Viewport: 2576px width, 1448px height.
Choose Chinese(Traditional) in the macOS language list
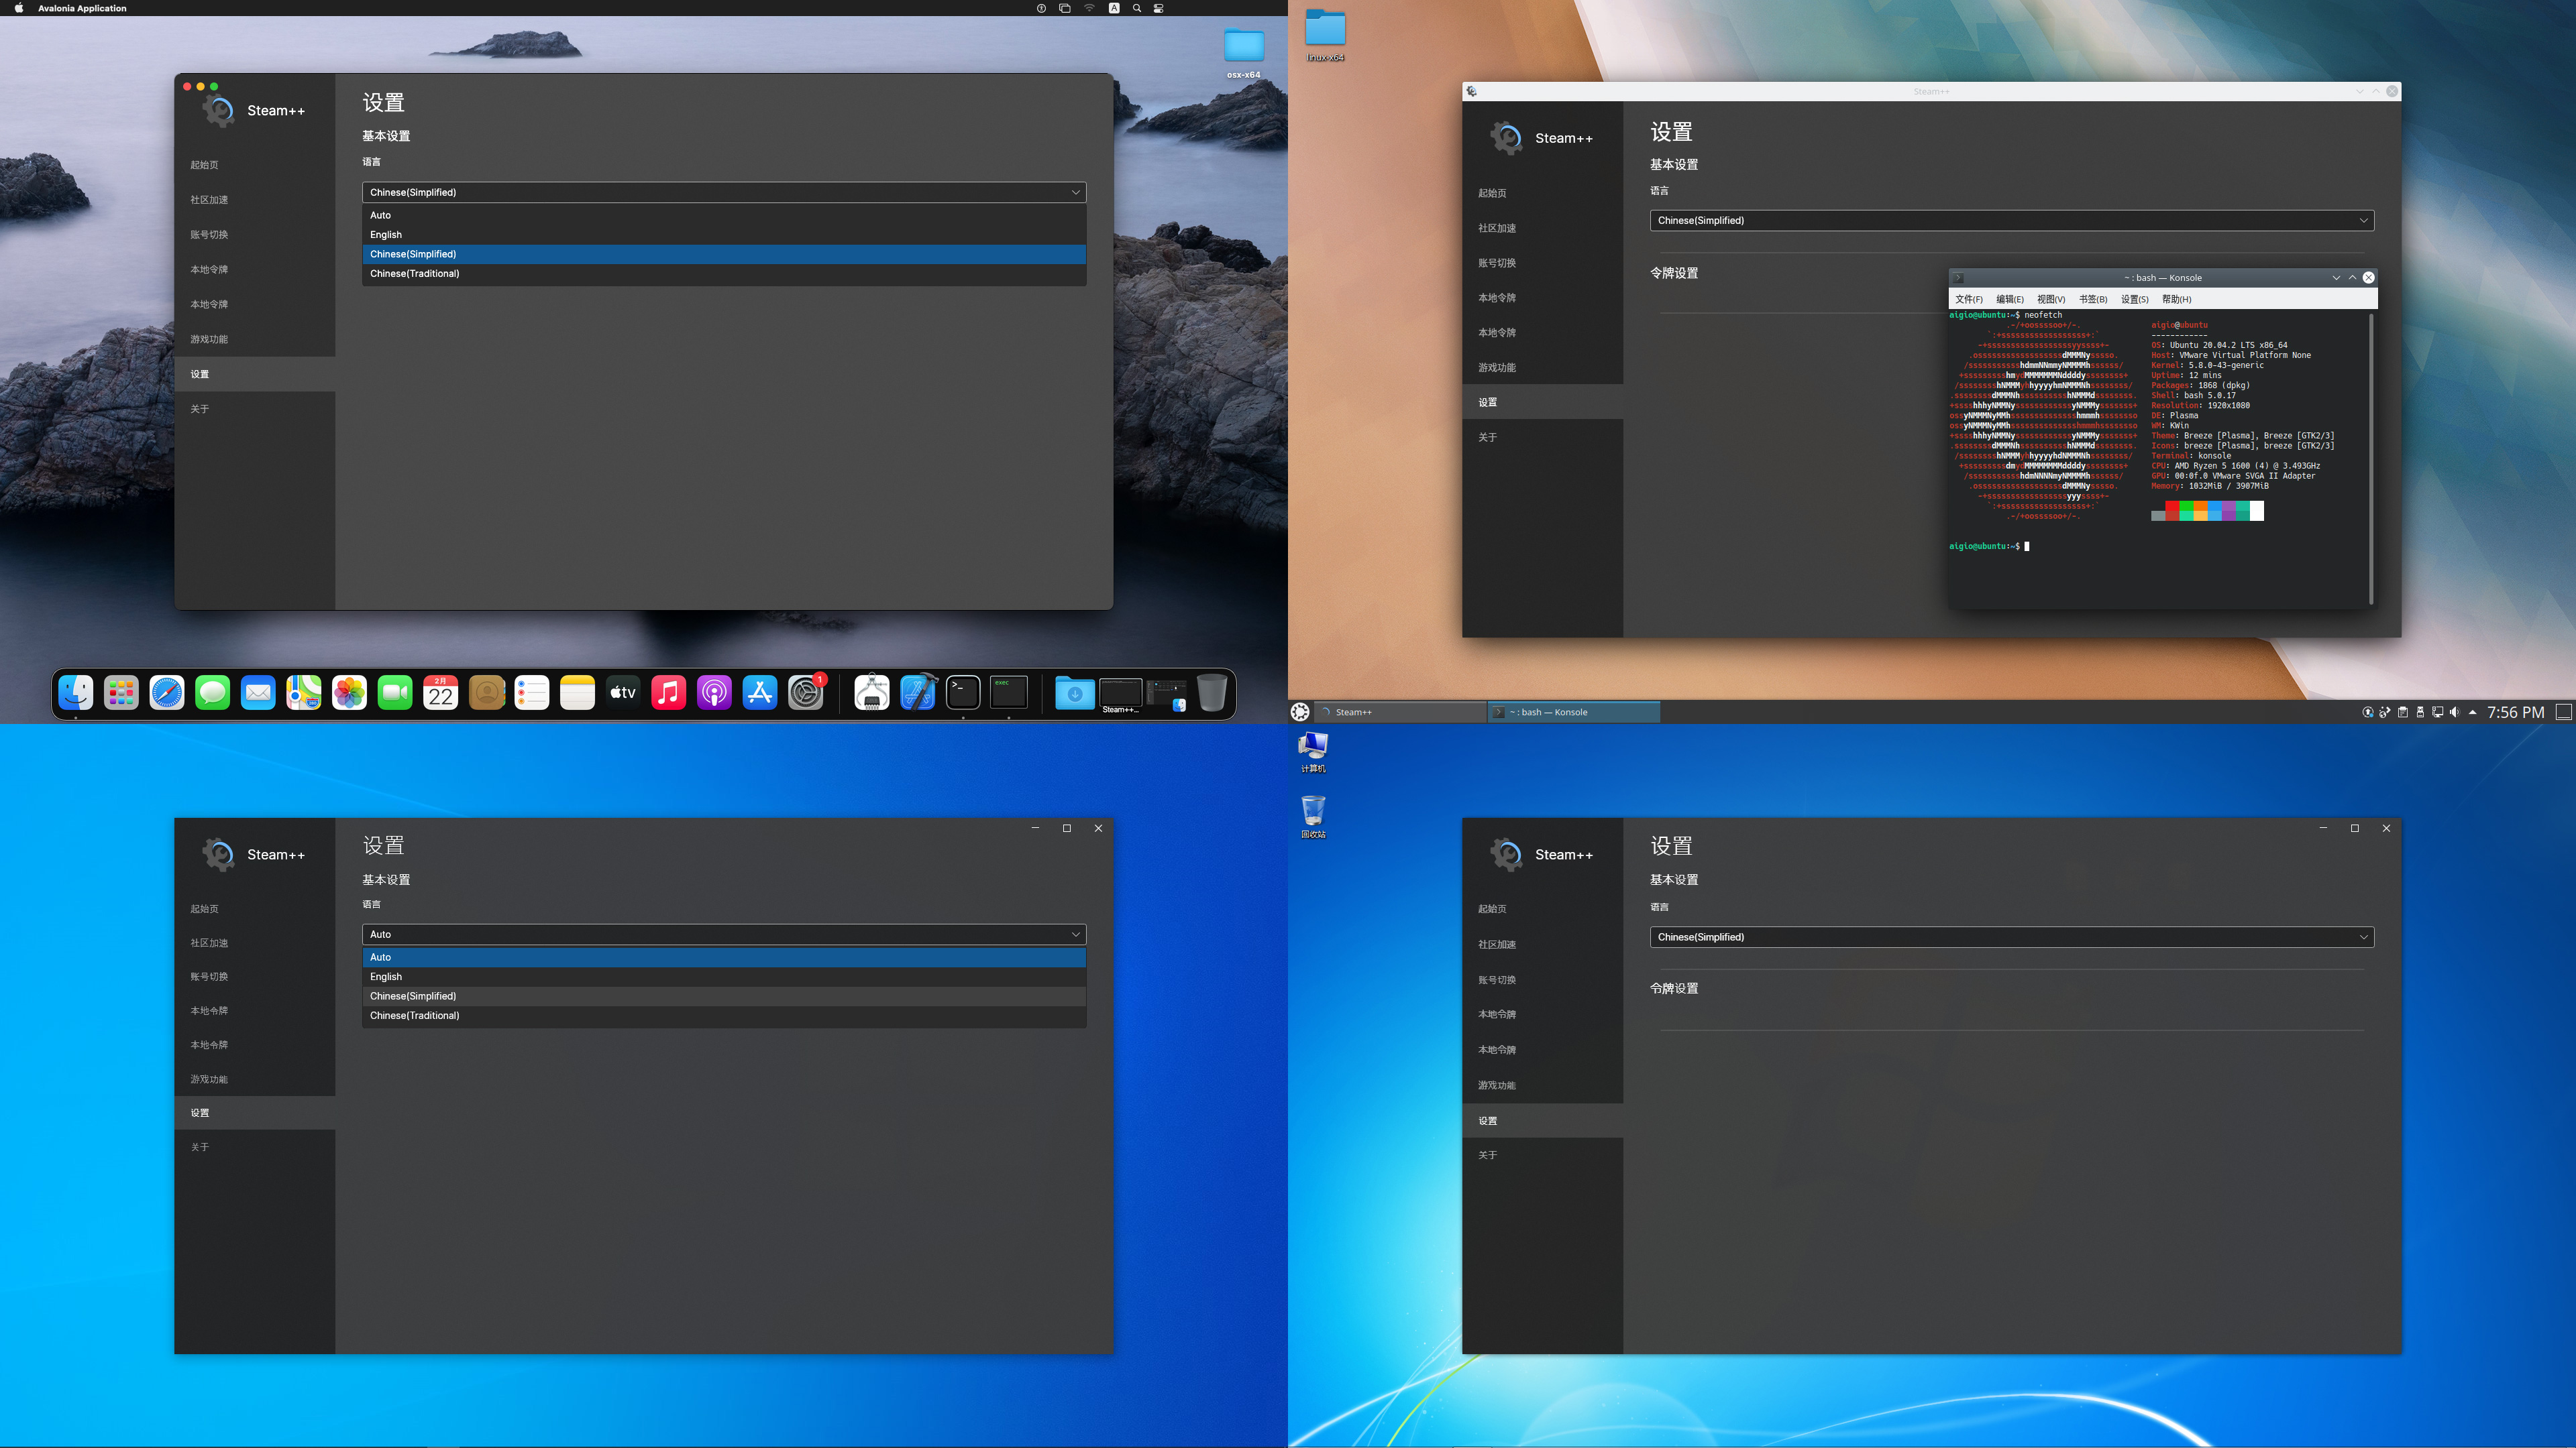(x=415, y=273)
